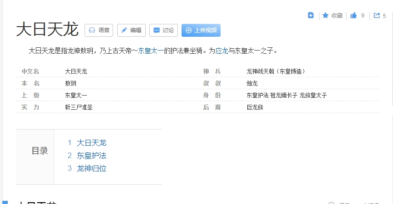The height and width of the screenshot is (204, 393).
Task: Go to section 2 东皇护法 in contents
Action: pos(91,155)
